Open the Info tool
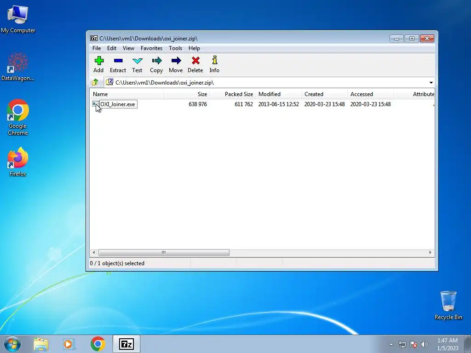The height and width of the screenshot is (353, 471). tap(214, 64)
